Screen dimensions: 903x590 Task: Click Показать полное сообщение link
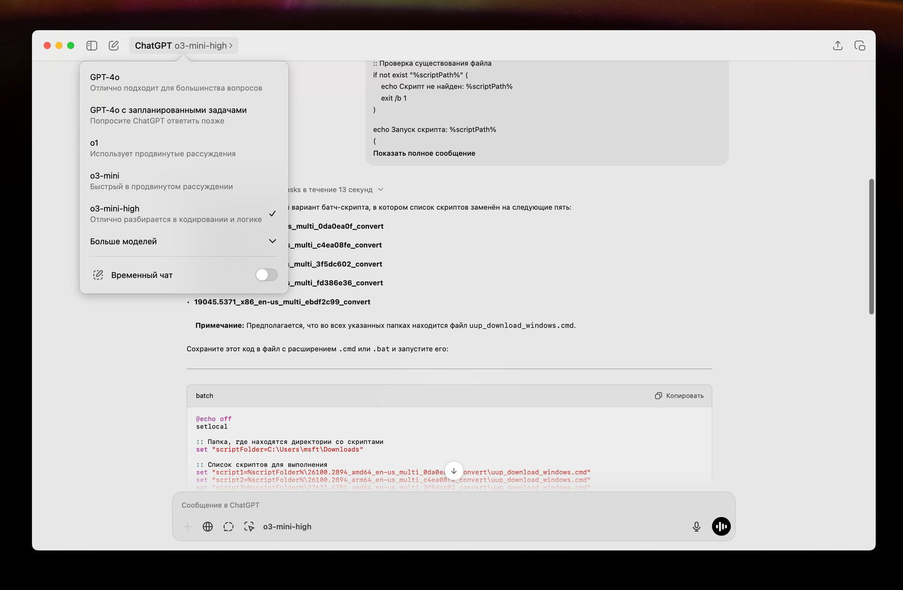pos(424,154)
